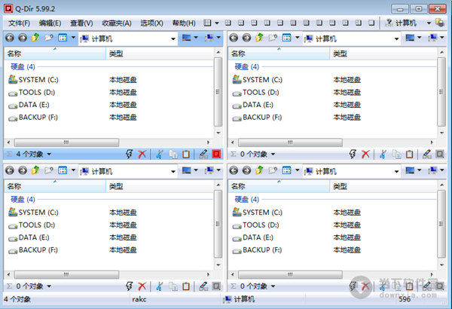The width and height of the screenshot is (452, 309).
Task: Click vertical scrollbar thumb in top-right pane
Action: [441, 92]
